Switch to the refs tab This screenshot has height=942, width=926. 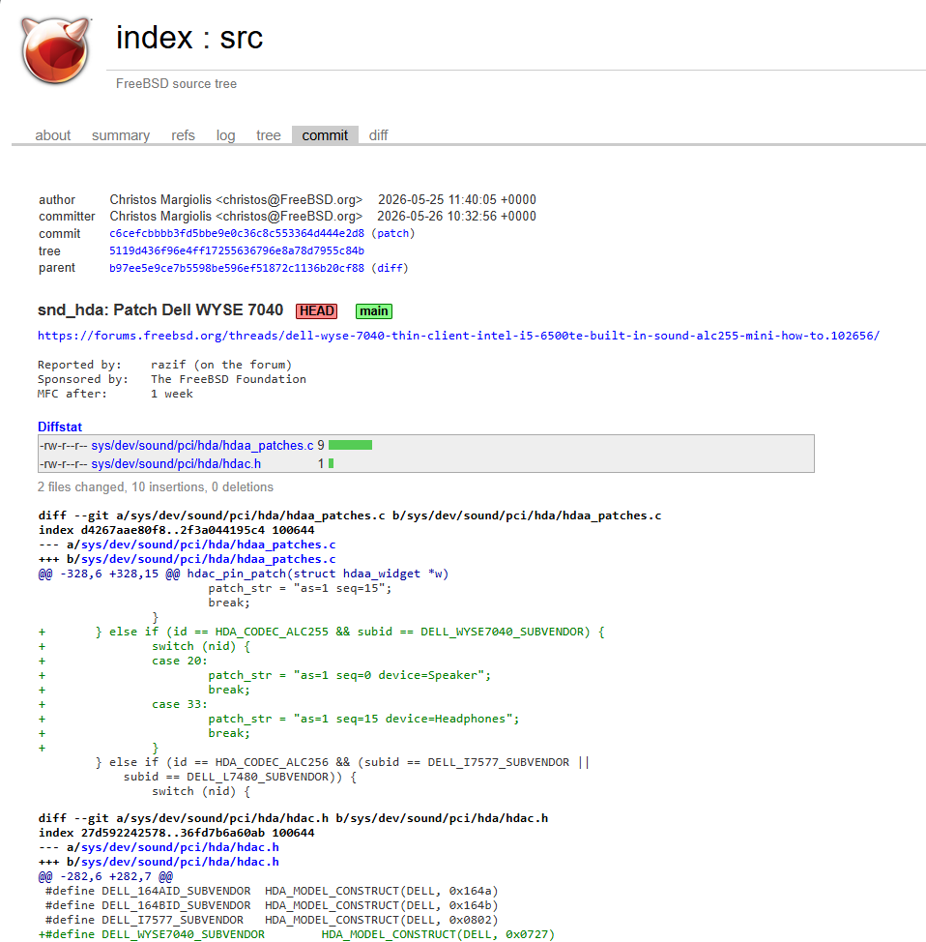pyautogui.click(x=183, y=135)
